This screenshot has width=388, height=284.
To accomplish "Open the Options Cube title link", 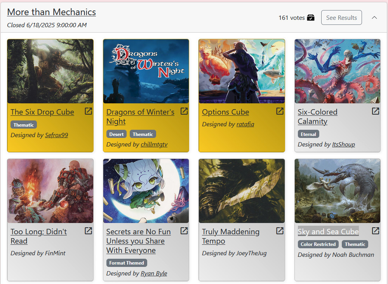I will (x=225, y=112).
